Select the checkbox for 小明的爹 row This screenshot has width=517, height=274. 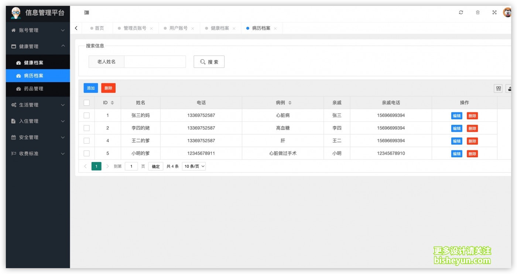coord(86,153)
